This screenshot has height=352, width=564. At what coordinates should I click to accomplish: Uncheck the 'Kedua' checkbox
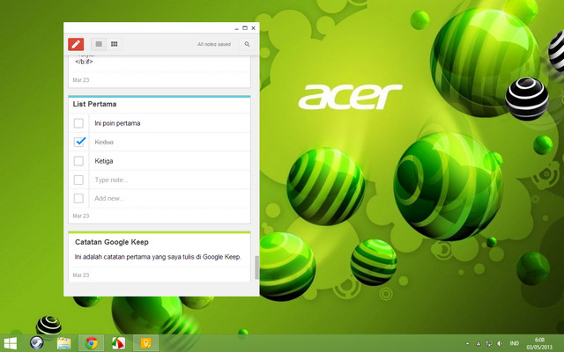[78, 142]
